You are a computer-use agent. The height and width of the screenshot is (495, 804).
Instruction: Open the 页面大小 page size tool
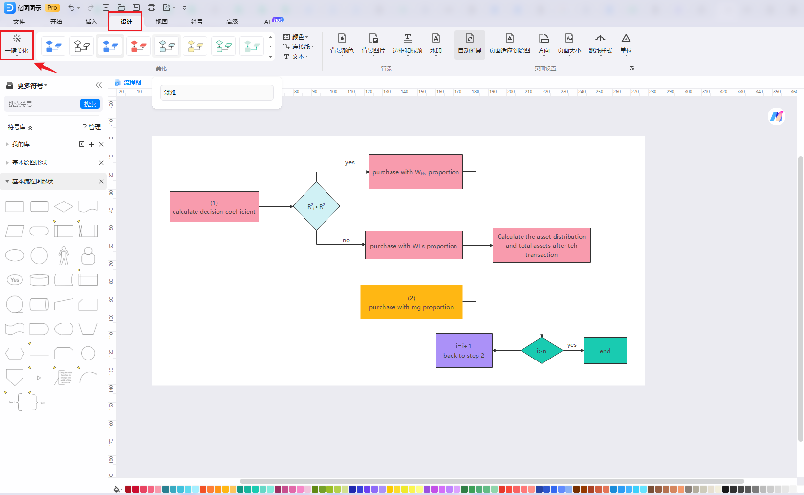coord(569,44)
